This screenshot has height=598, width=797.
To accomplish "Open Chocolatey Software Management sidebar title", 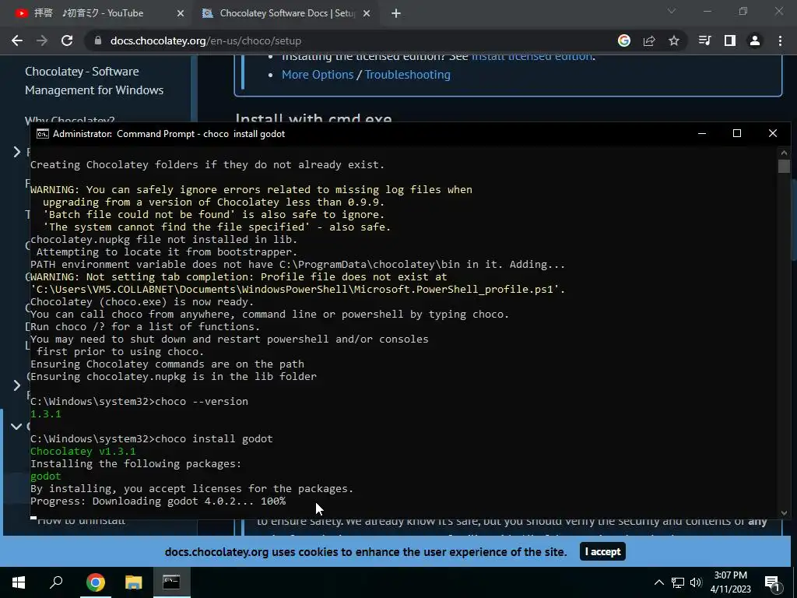I will [94, 80].
